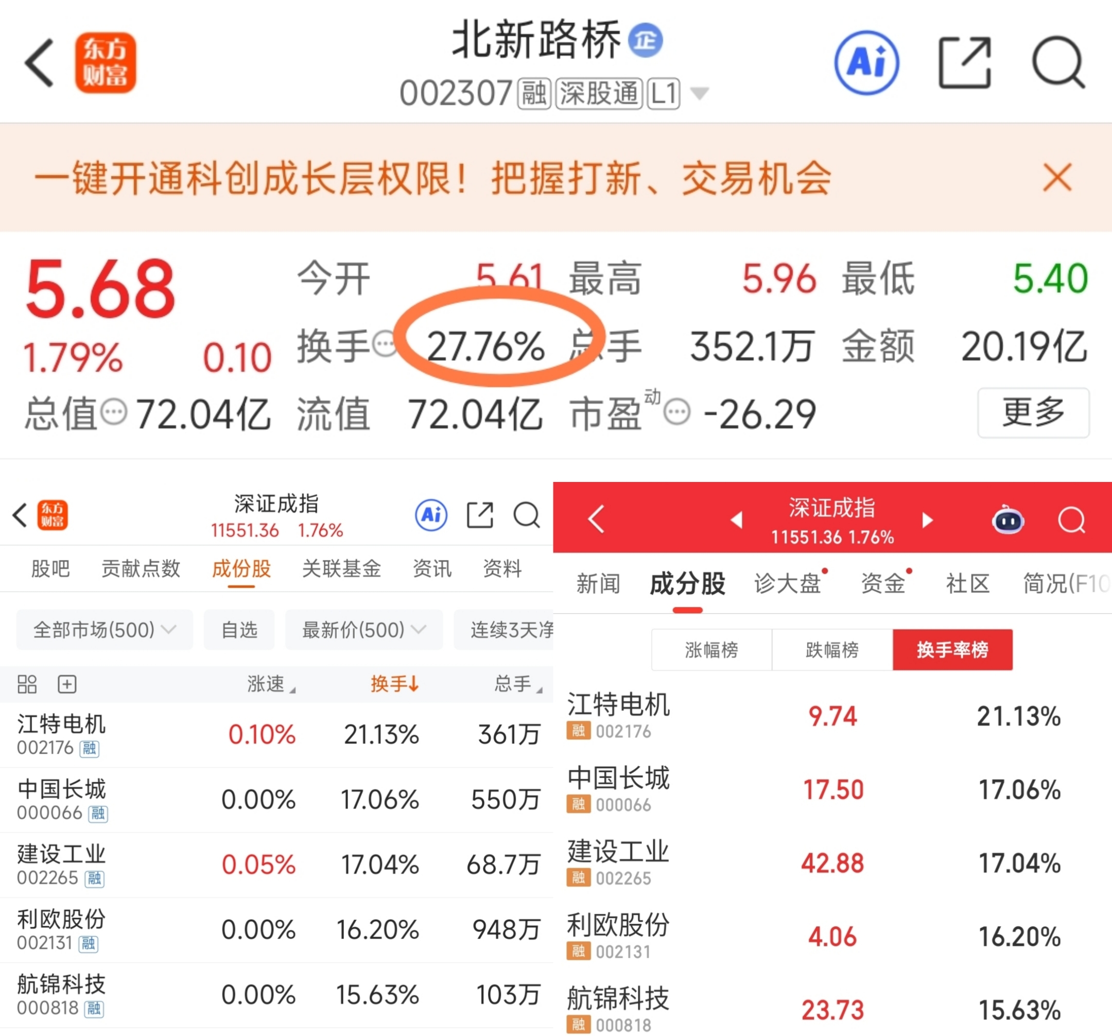Open the 资讯 tab
Screen dimensions: 1112x1036
(432, 568)
